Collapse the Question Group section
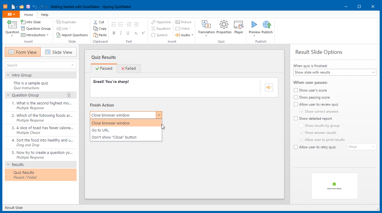The height and width of the screenshot is (213, 382). (8, 95)
